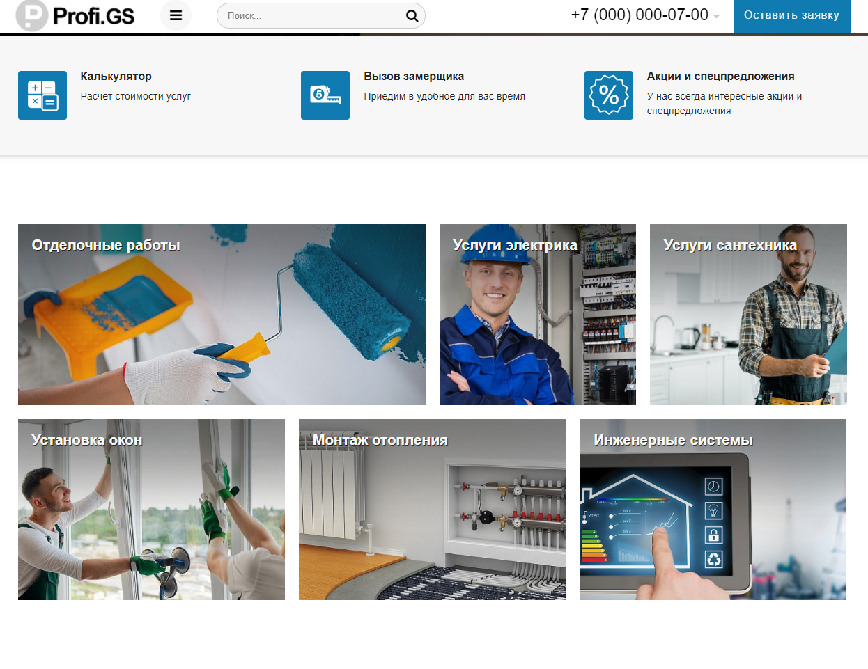Open the Калькулятор link

coord(116,77)
